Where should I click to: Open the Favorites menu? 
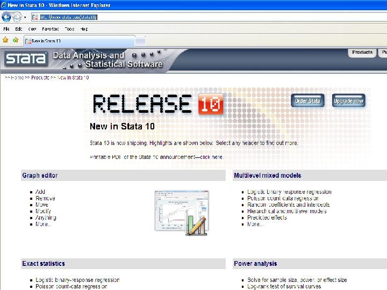pyautogui.click(x=51, y=29)
